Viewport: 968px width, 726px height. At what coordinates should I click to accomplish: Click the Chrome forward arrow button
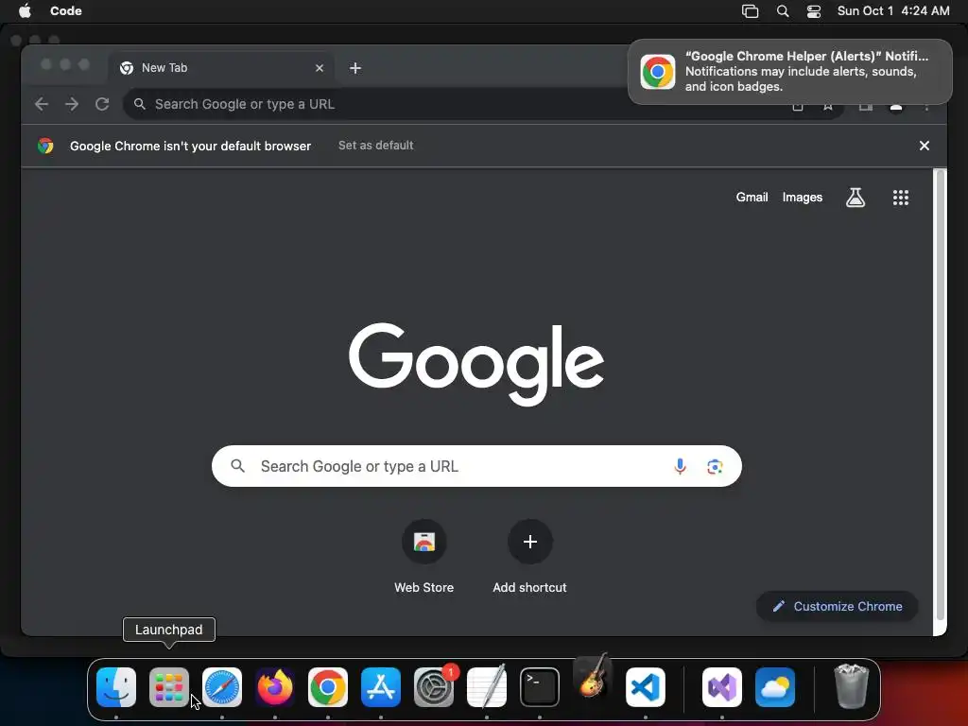point(72,104)
